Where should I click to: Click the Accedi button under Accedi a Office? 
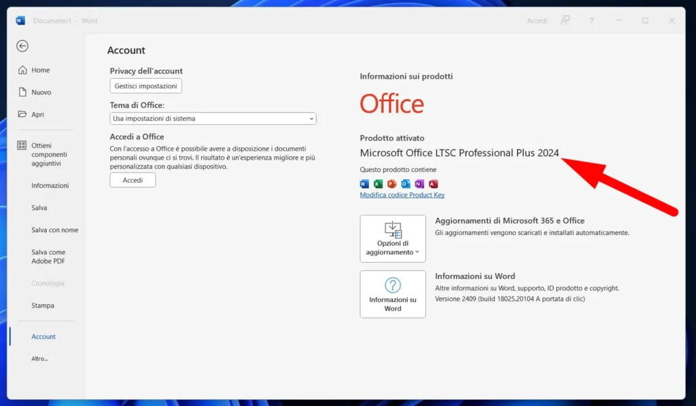[133, 180]
